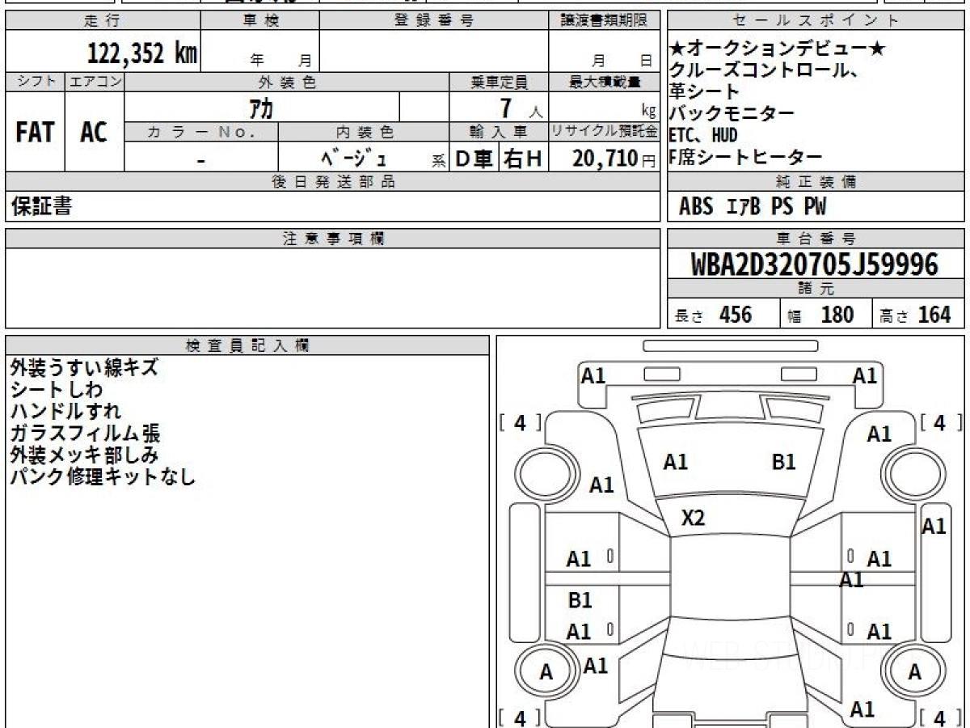Select the FAT transmission value
Screen dimensions: 970x728
click(x=35, y=132)
